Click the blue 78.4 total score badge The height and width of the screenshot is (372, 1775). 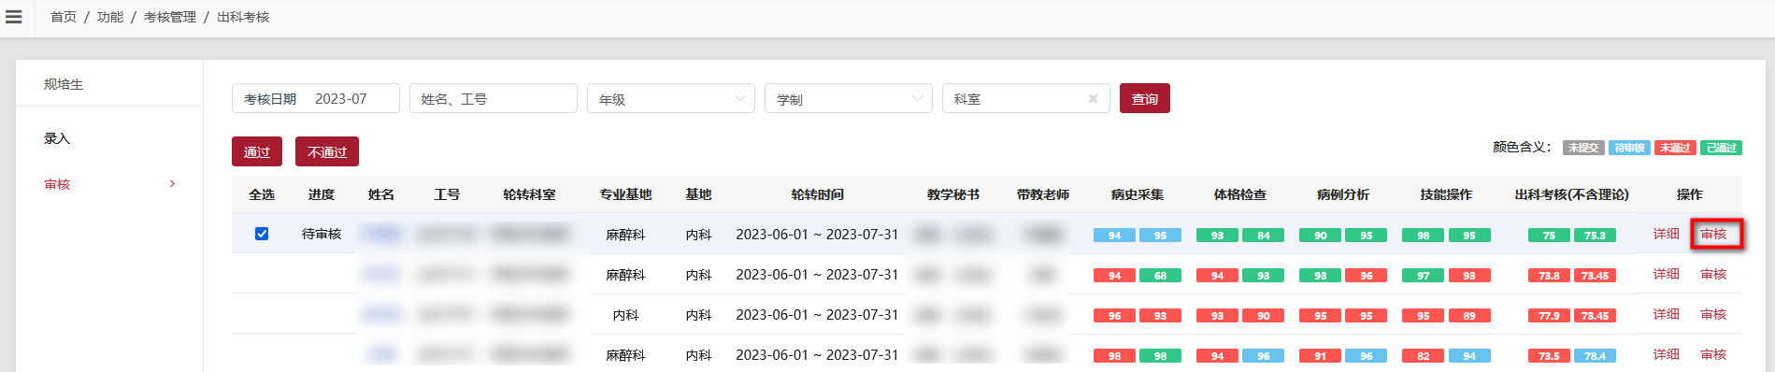1596,356
